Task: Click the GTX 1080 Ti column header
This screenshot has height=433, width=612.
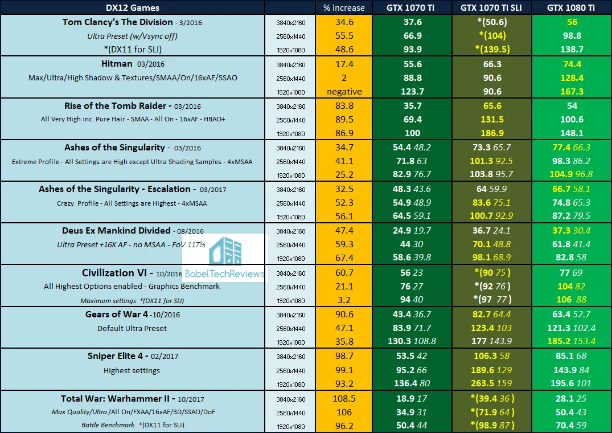Action: [572, 7]
